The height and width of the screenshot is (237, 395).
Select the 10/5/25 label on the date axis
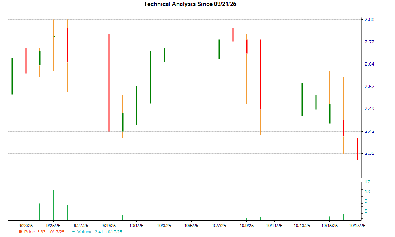[x=192, y=225]
